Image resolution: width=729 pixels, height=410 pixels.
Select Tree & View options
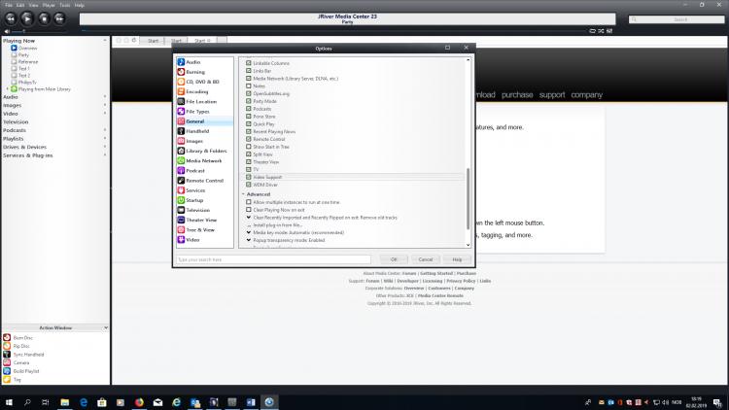tap(200, 229)
